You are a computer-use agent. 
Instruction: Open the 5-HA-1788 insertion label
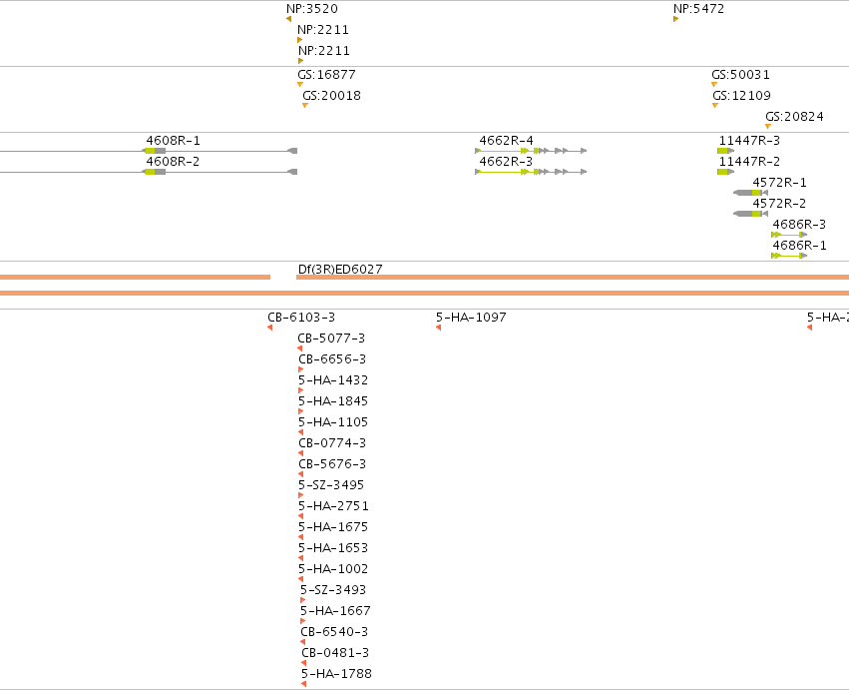pyautogui.click(x=336, y=674)
